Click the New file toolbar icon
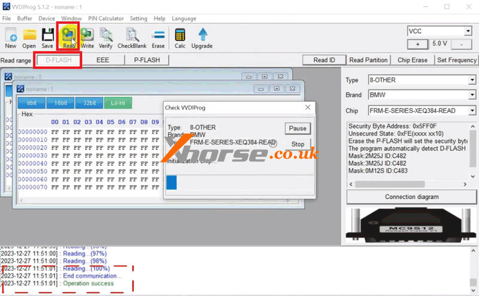 coord(11,35)
